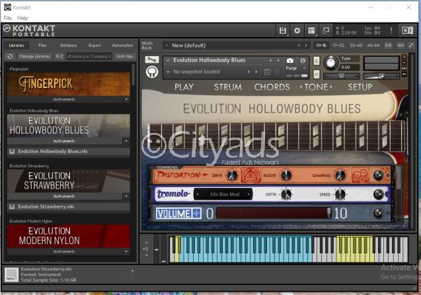Click the Volume pedal level slider handle
The width and height of the screenshot is (421, 295).
(328, 214)
